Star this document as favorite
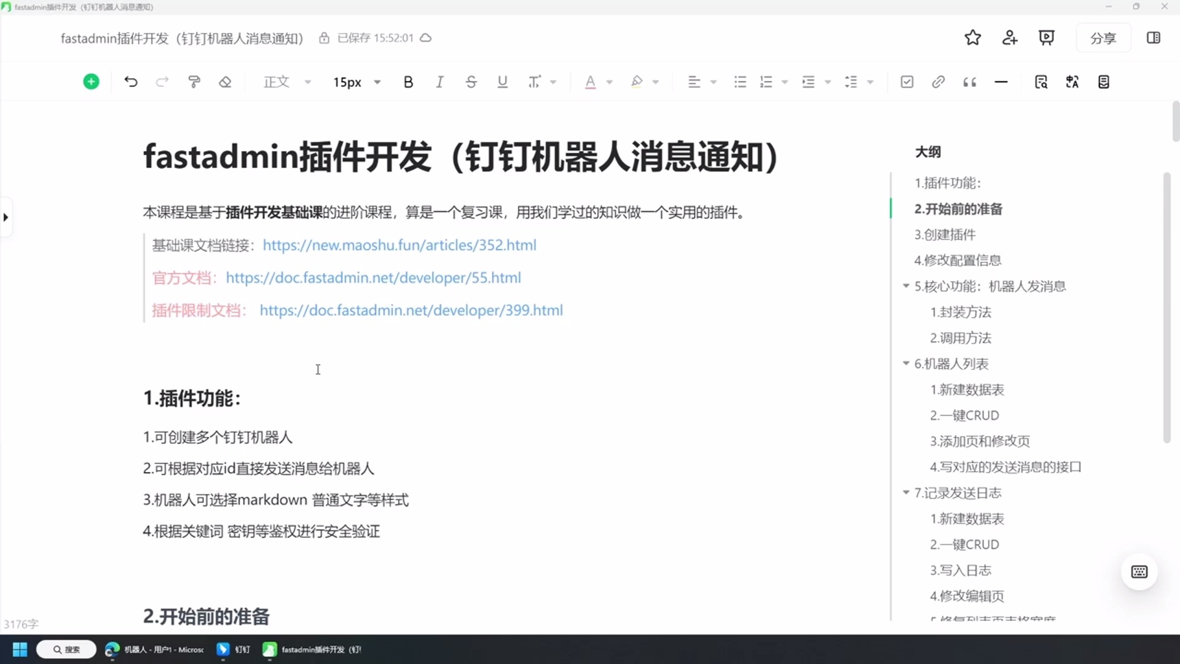Screen dimensions: 1180x664 972,38
